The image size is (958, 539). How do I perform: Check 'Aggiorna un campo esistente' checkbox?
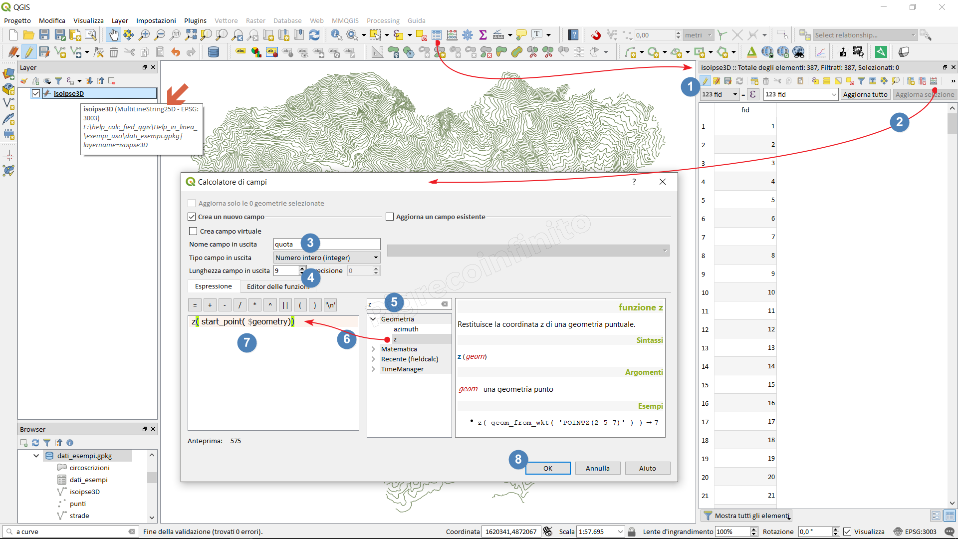(x=390, y=217)
